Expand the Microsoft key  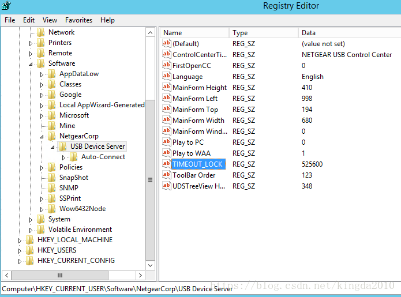click(42, 116)
